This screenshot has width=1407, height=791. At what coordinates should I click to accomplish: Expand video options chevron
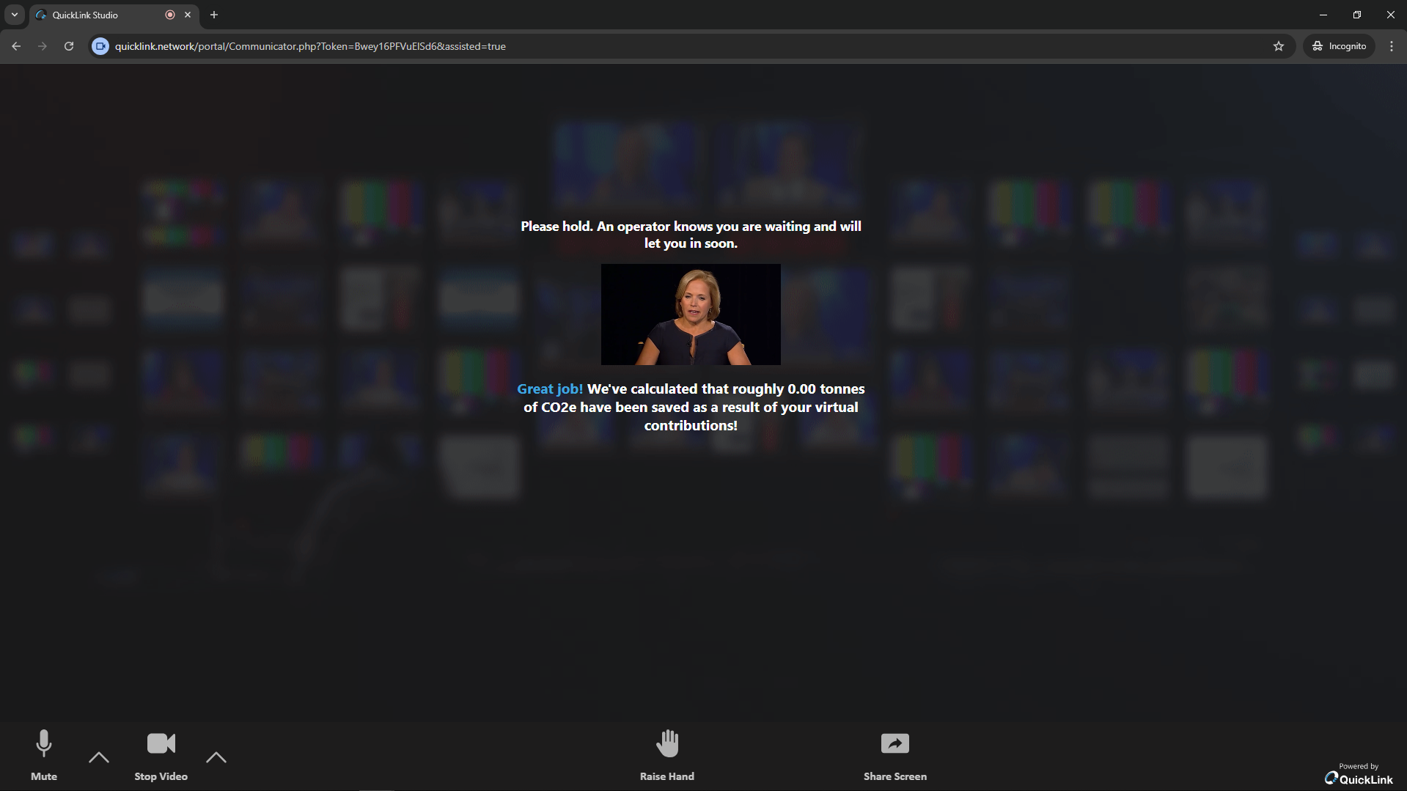216,757
